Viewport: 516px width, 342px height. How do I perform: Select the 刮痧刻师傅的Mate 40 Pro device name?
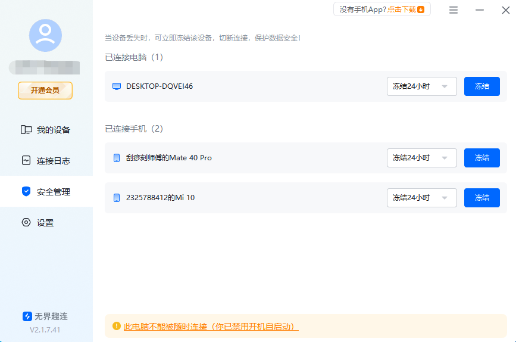coord(169,158)
